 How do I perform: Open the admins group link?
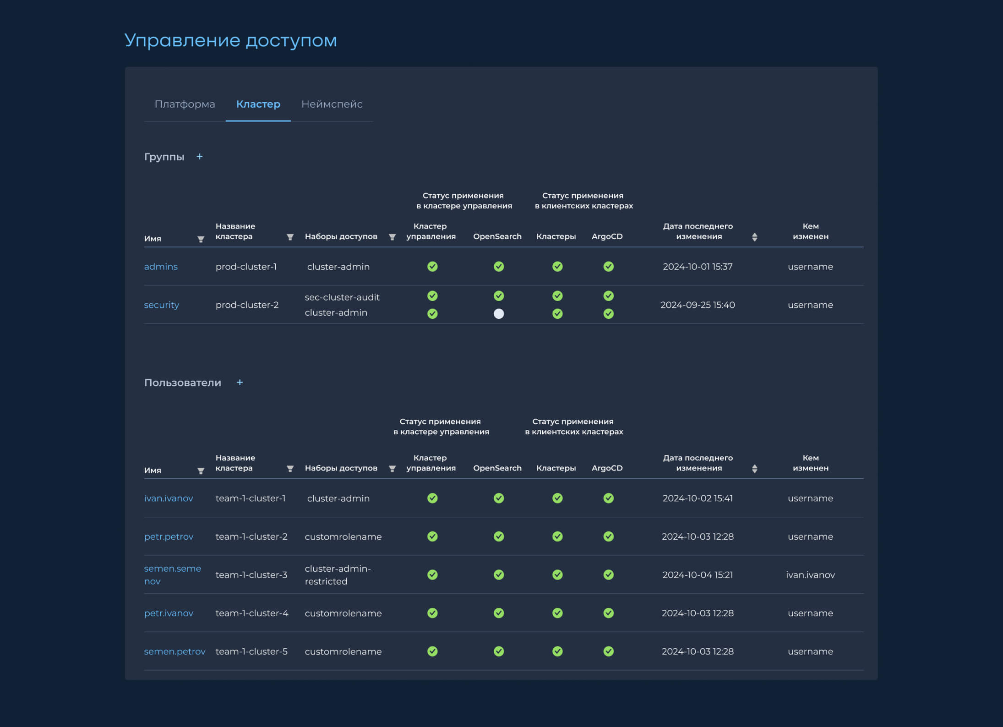[x=161, y=267]
